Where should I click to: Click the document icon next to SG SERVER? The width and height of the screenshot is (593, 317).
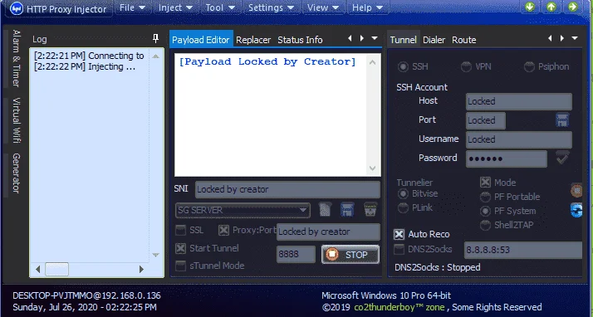(x=326, y=209)
